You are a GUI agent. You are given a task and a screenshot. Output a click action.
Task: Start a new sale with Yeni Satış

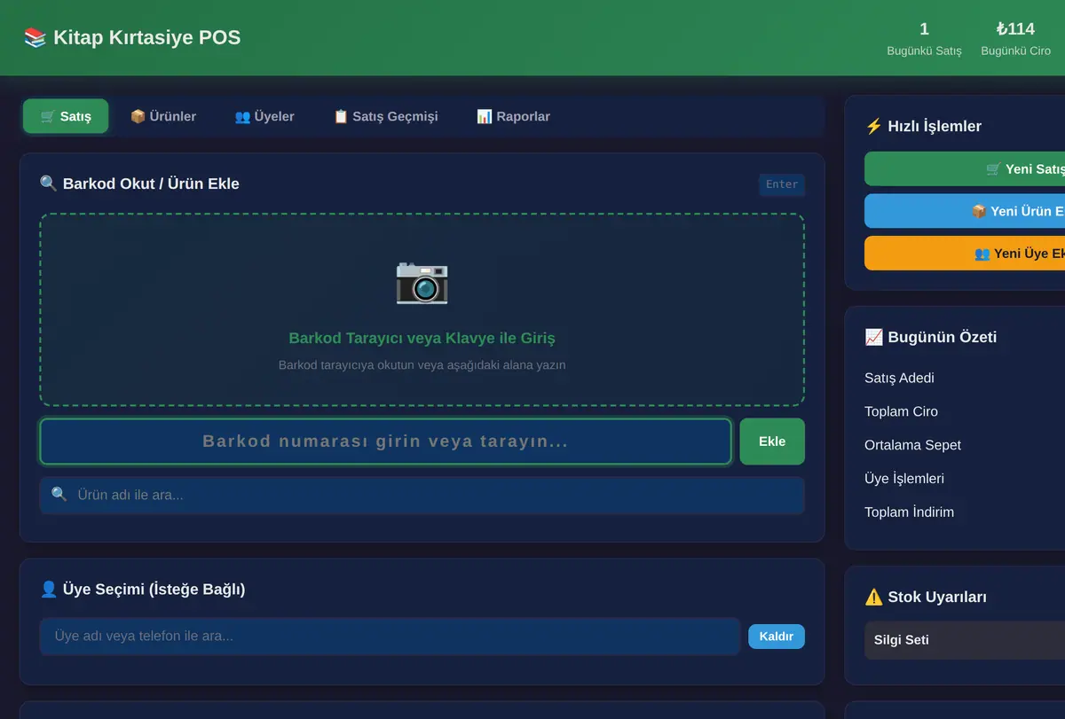coord(965,168)
